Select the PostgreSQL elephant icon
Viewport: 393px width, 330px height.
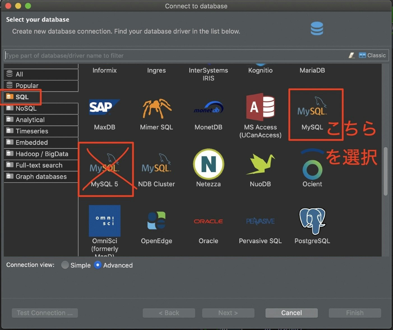(x=312, y=221)
